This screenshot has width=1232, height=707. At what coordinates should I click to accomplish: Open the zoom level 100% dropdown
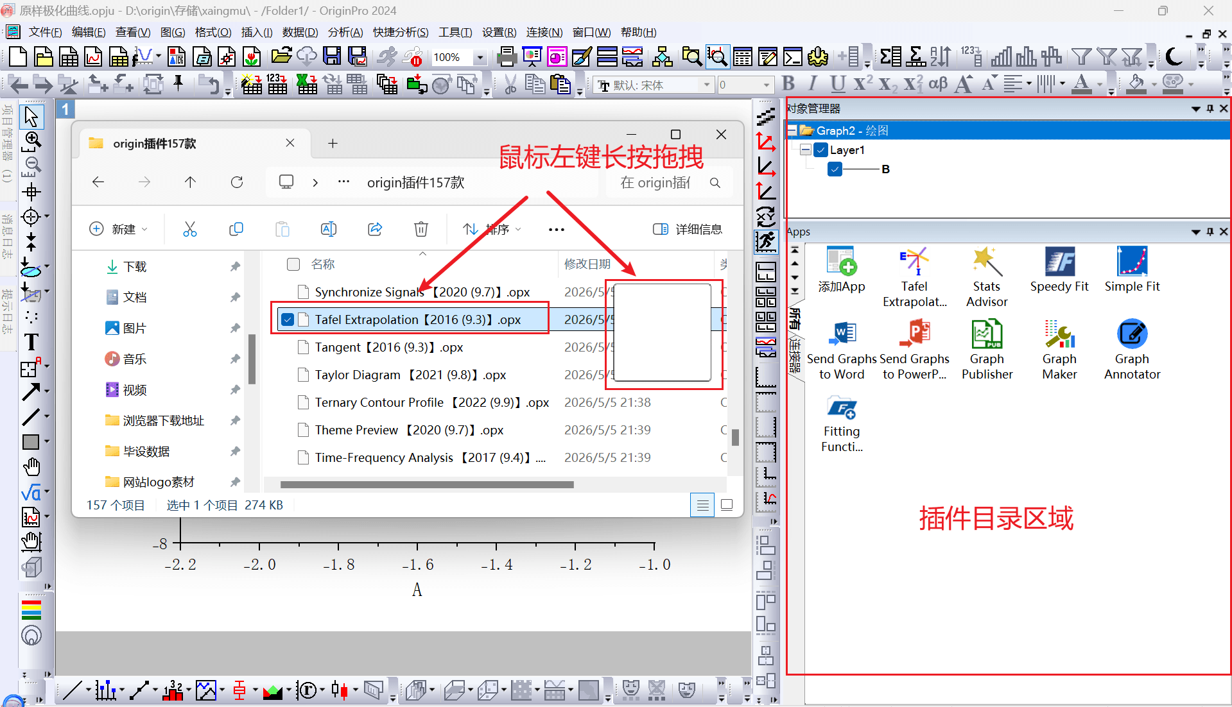(480, 57)
